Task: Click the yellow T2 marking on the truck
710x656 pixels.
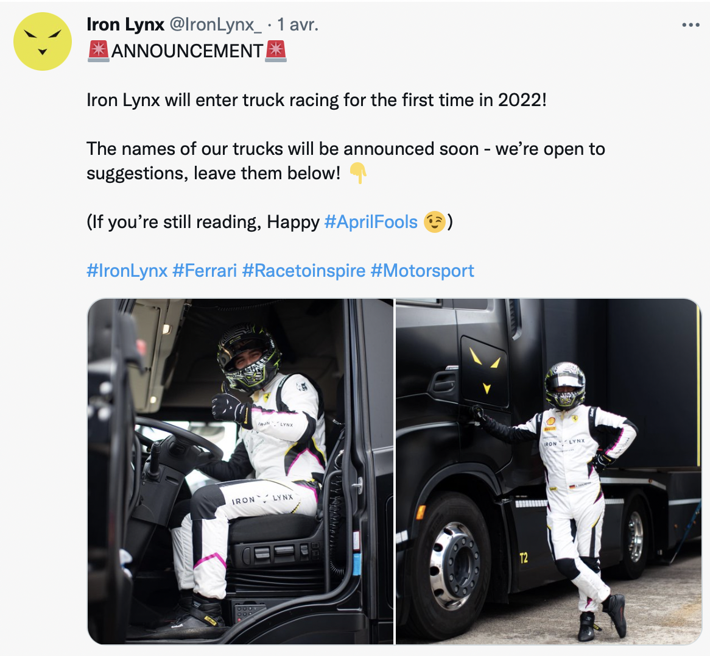Action: point(524,558)
